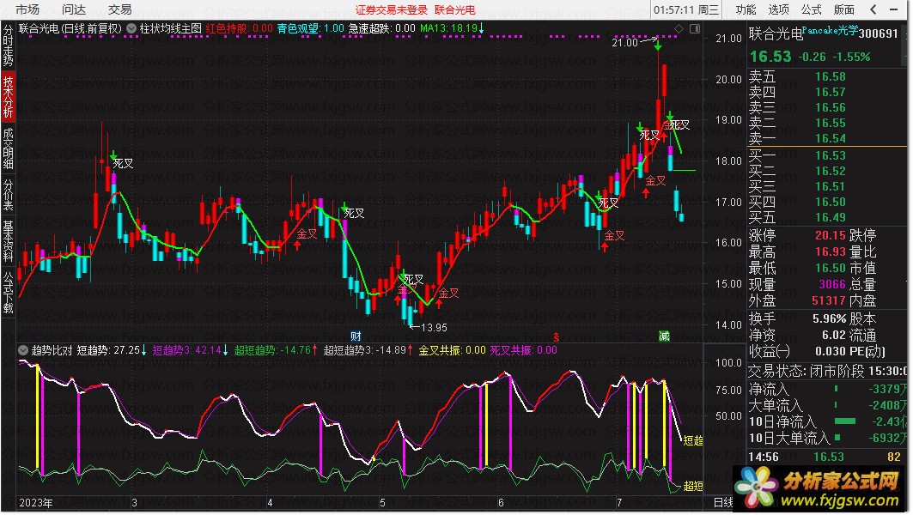Open 公式下载 sidebar tab

click(x=8, y=292)
